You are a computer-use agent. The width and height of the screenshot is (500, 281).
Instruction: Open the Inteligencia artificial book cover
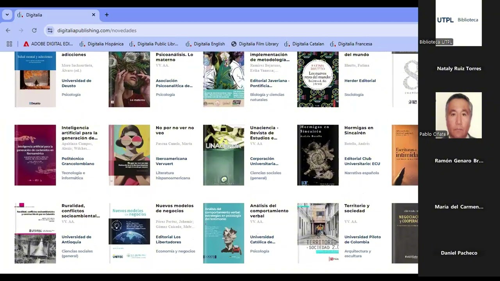35,155
